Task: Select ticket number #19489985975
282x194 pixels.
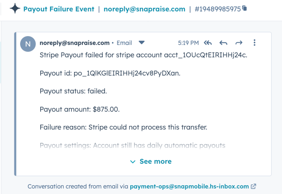Action: [x=218, y=9]
